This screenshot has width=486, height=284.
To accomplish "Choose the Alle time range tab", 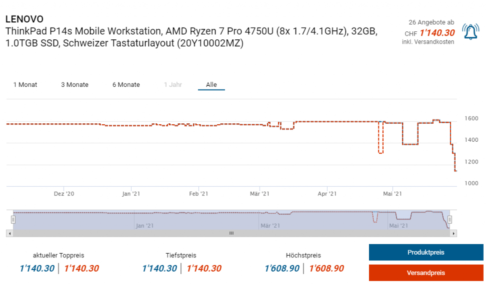I will tap(211, 85).
